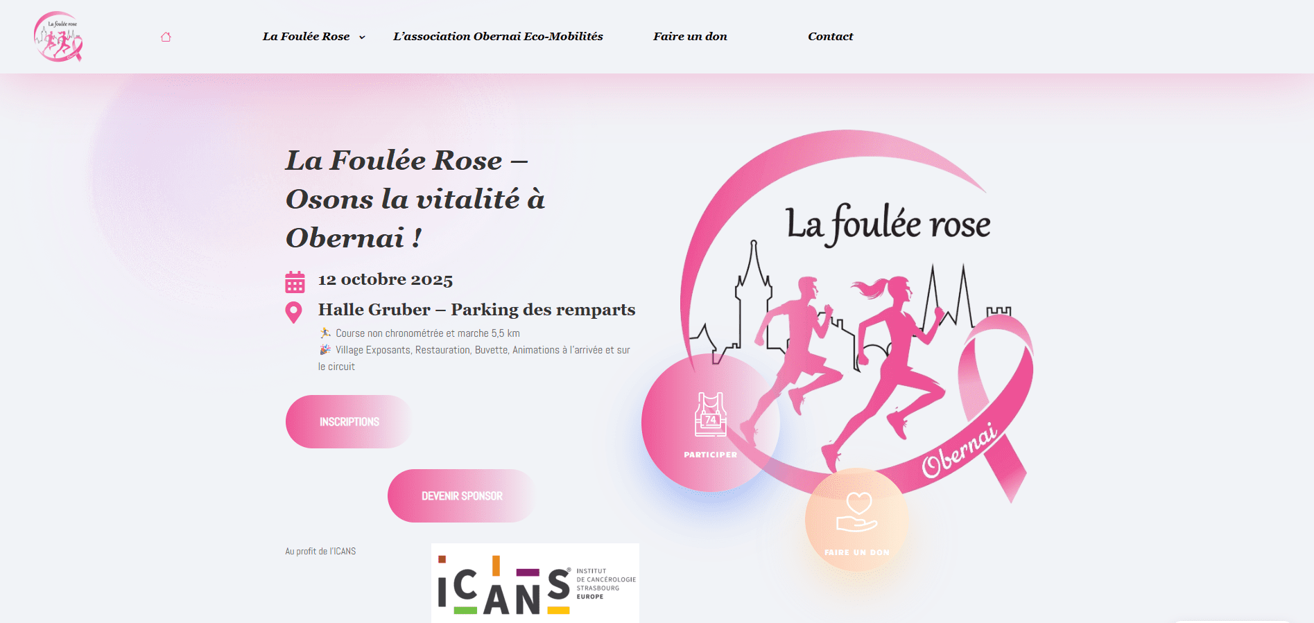This screenshot has height=623, width=1314.
Task: Click the pink calendar icon
Action: pos(295,282)
